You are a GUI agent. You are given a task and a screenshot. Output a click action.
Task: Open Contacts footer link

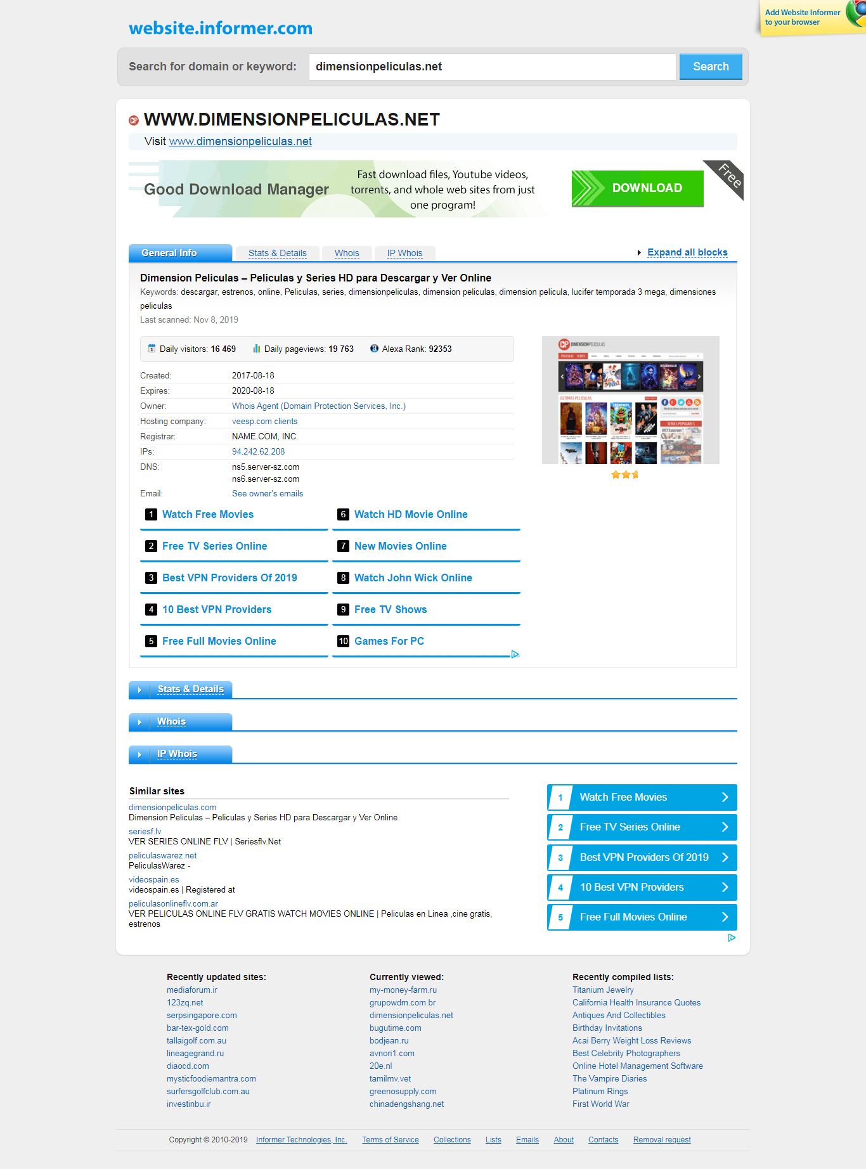tap(604, 1140)
